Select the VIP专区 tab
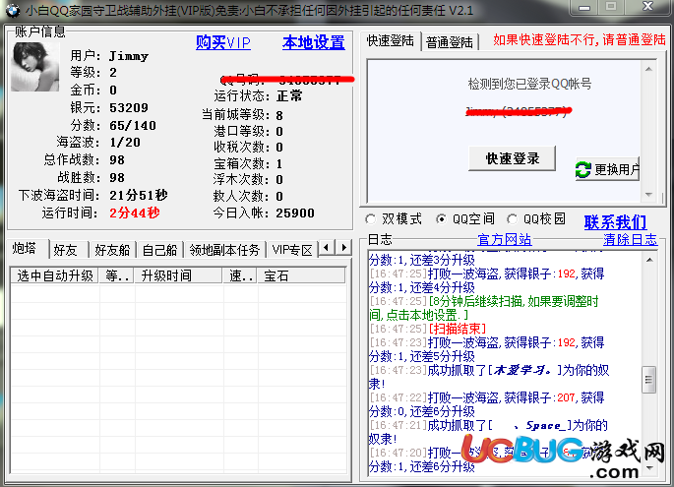Viewport: 674px width, 487px height. point(292,250)
